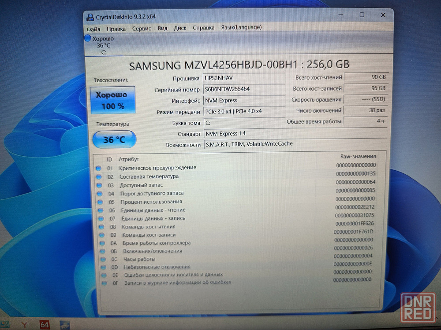Click status icon for Порог доступного запаса
This screenshot has width=441, height=330.
click(100, 194)
